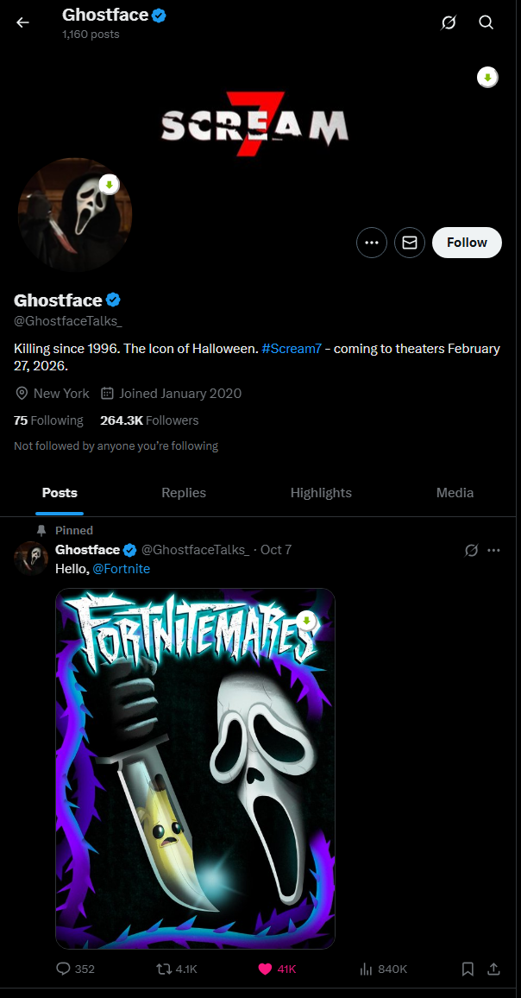View the 264.3K Followers list
Image resolution: width=521 pixels, height=998 pixels.
point(149,420)
